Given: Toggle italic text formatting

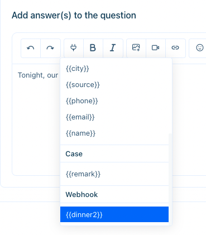Looking at the screenshot, I should (x=113, y=48).
